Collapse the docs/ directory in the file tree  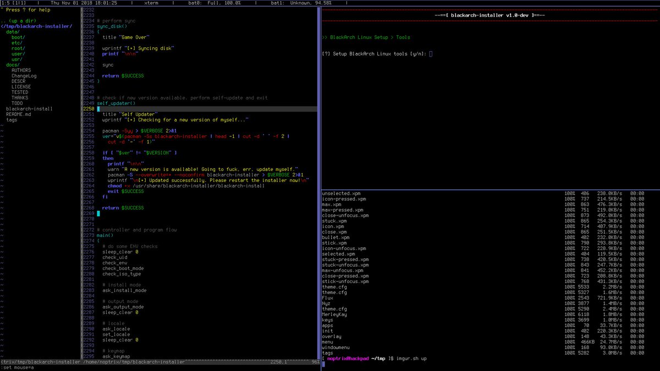click(x=13, y=65)
